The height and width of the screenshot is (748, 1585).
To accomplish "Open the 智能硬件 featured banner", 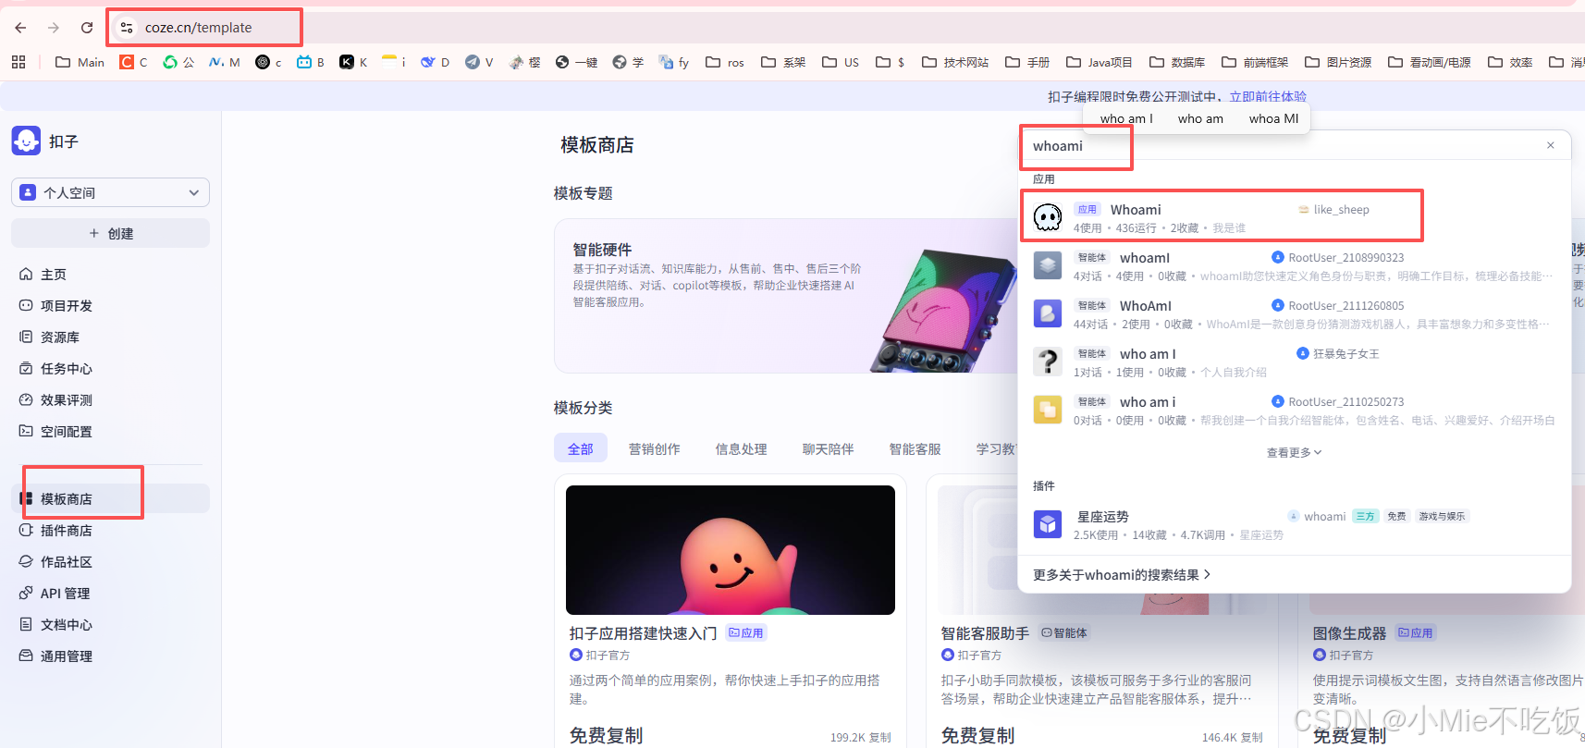I will 786,296.
